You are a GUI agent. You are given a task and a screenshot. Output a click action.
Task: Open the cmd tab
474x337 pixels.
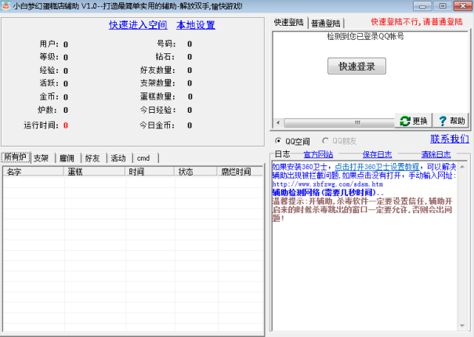[x=143, y=158]
